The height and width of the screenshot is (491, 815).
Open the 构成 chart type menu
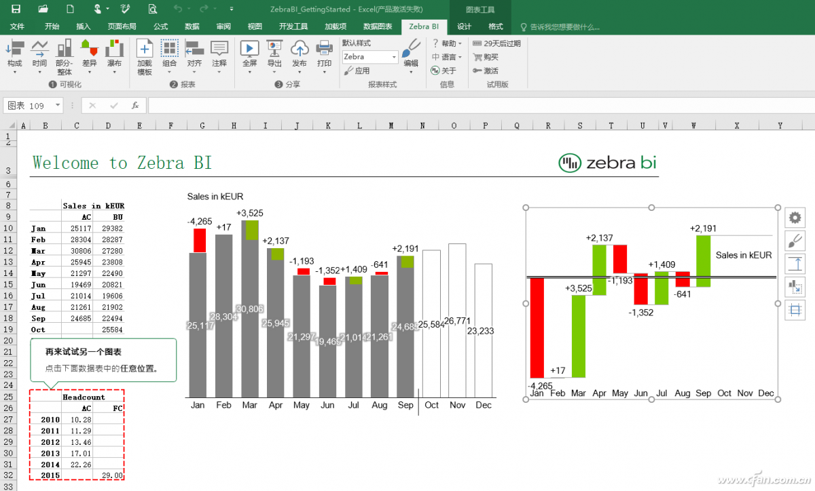tap(15, 56)
